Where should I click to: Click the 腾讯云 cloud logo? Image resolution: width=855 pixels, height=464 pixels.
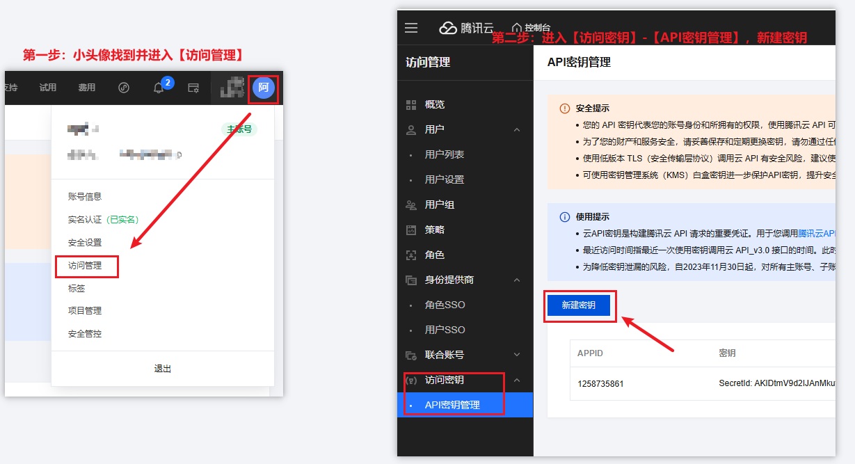coord(465,28)
